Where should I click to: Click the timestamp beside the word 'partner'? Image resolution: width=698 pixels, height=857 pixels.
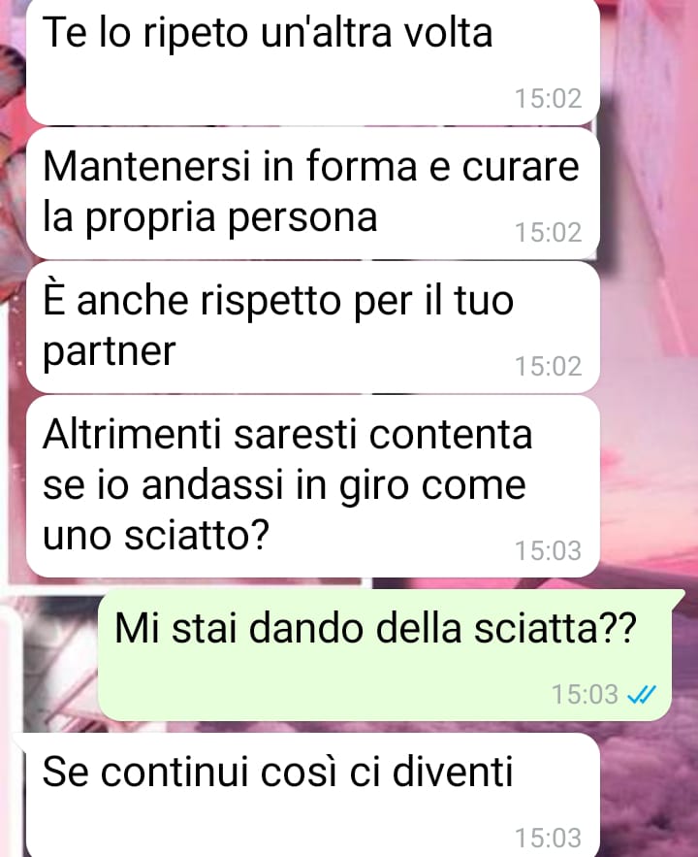pos(549,366)
